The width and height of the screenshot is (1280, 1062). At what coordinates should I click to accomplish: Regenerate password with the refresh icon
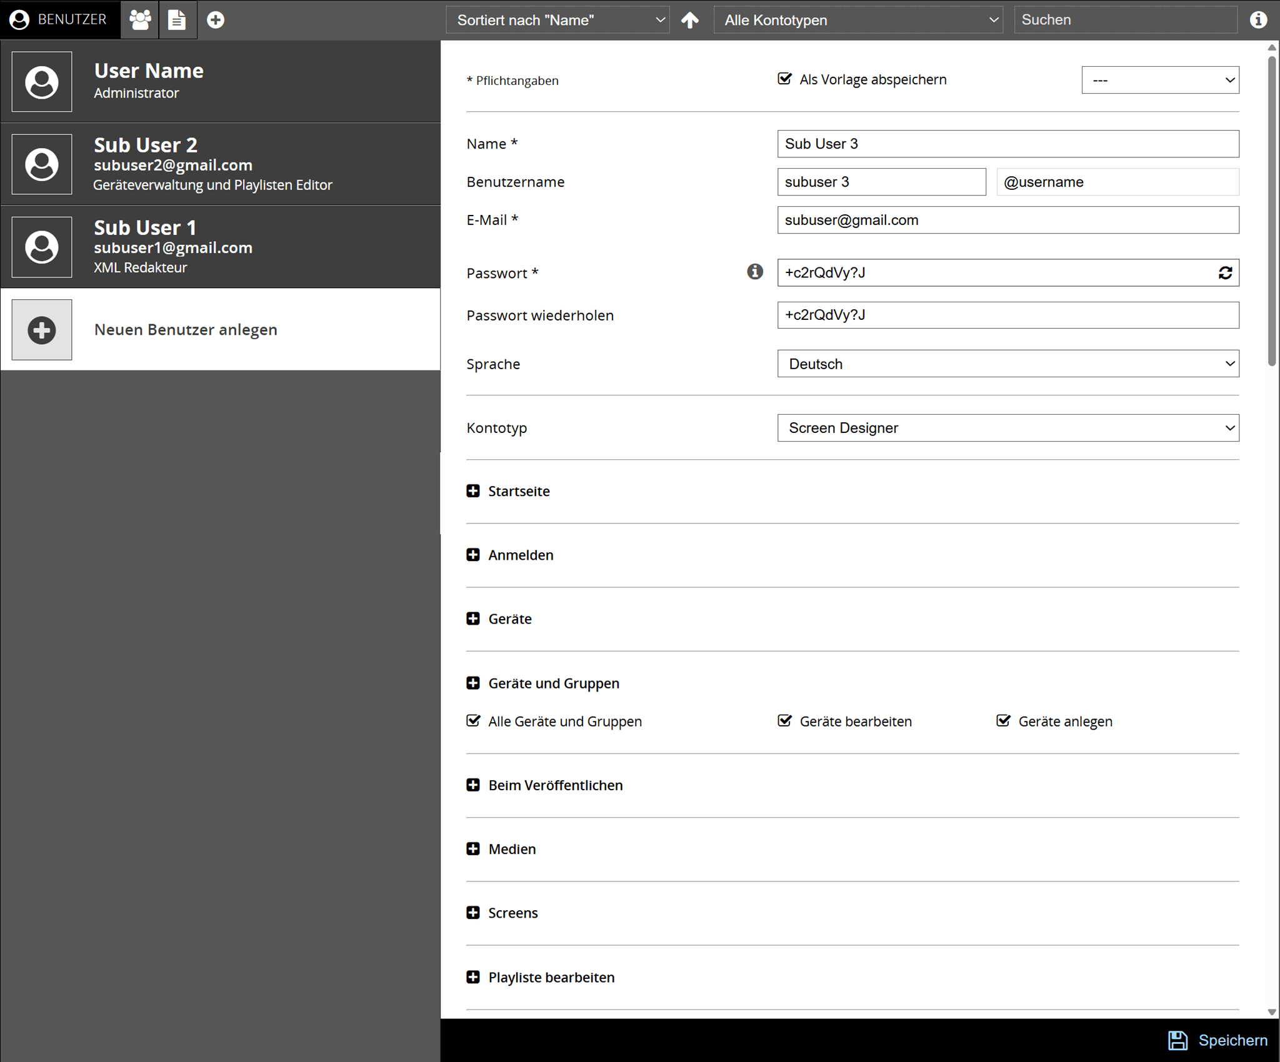(x=1225, y=273)
